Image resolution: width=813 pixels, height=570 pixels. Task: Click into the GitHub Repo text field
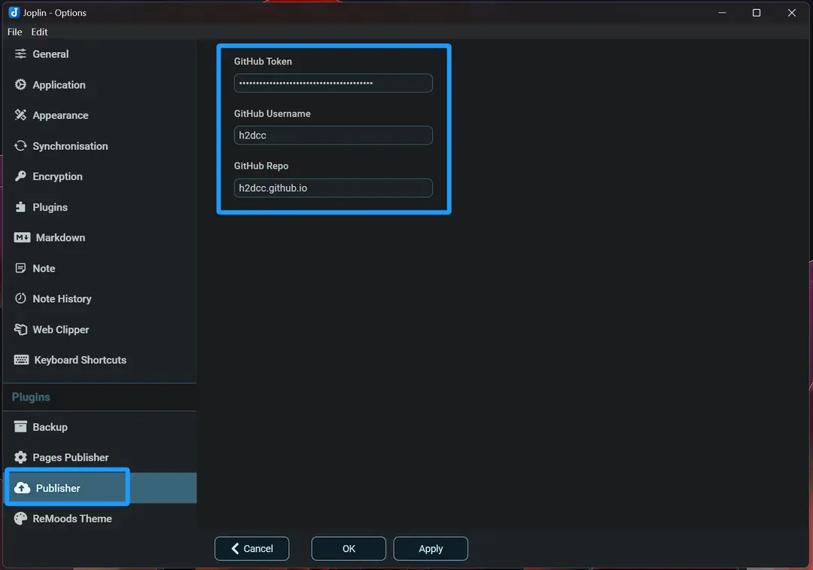coord(333,188)
